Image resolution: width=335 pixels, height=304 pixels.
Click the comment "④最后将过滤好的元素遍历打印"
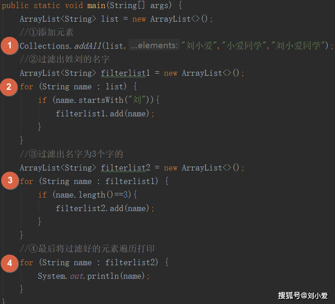(87, 249)
